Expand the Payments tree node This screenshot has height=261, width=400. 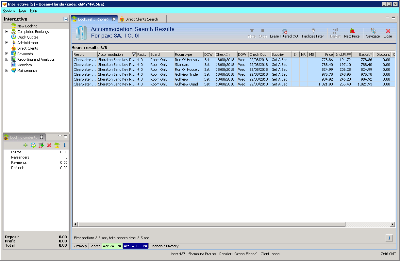coord(7,54)
